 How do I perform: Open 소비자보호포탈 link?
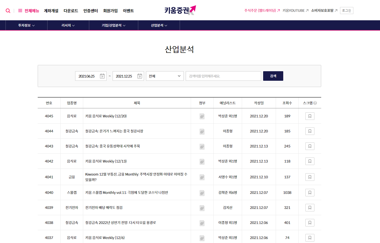(324, 11)
